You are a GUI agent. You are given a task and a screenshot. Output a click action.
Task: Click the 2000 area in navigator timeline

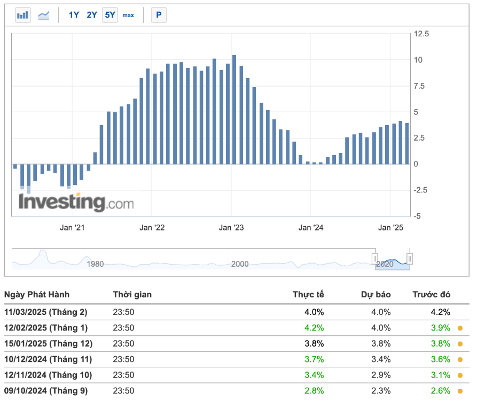240,264
